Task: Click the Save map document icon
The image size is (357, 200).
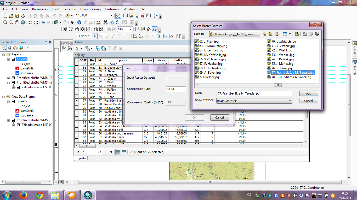Action: [x=17, y=16]
